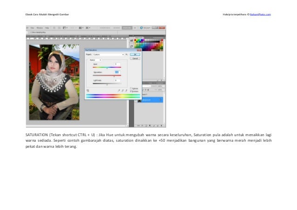
Task: Click the Saturation value field
Action: [x=117, y=72]
